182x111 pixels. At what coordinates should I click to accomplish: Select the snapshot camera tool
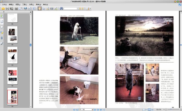(x=52, y=8)
